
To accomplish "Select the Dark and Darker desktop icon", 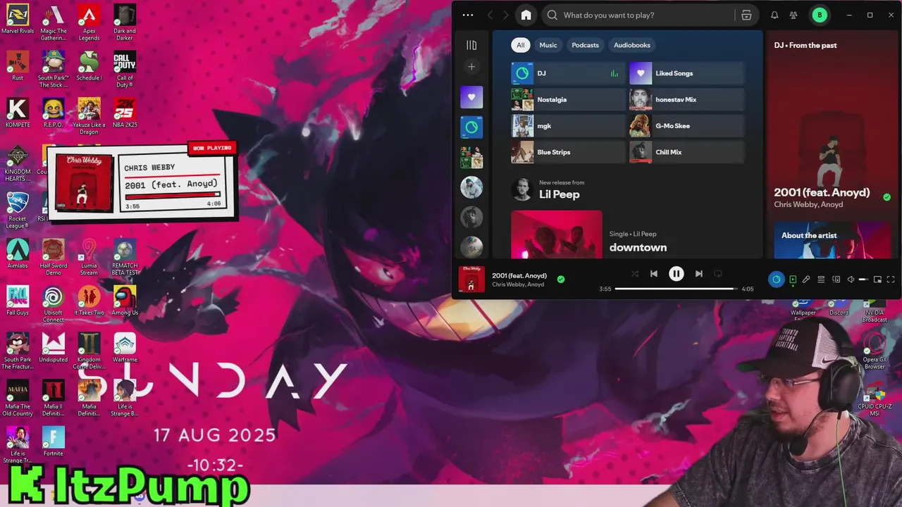I will point(125,23).
